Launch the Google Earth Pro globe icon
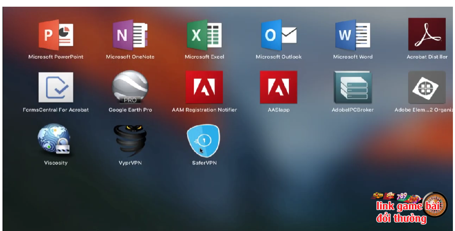Viewport: 455px width, 231px height. click(130, 87)
